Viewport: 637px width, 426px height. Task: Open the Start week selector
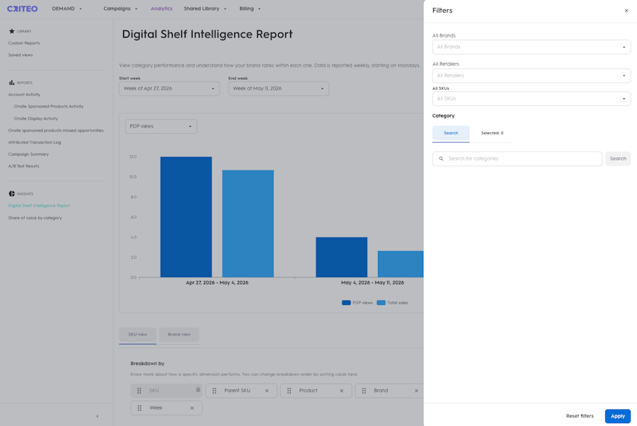pos(169,88)
